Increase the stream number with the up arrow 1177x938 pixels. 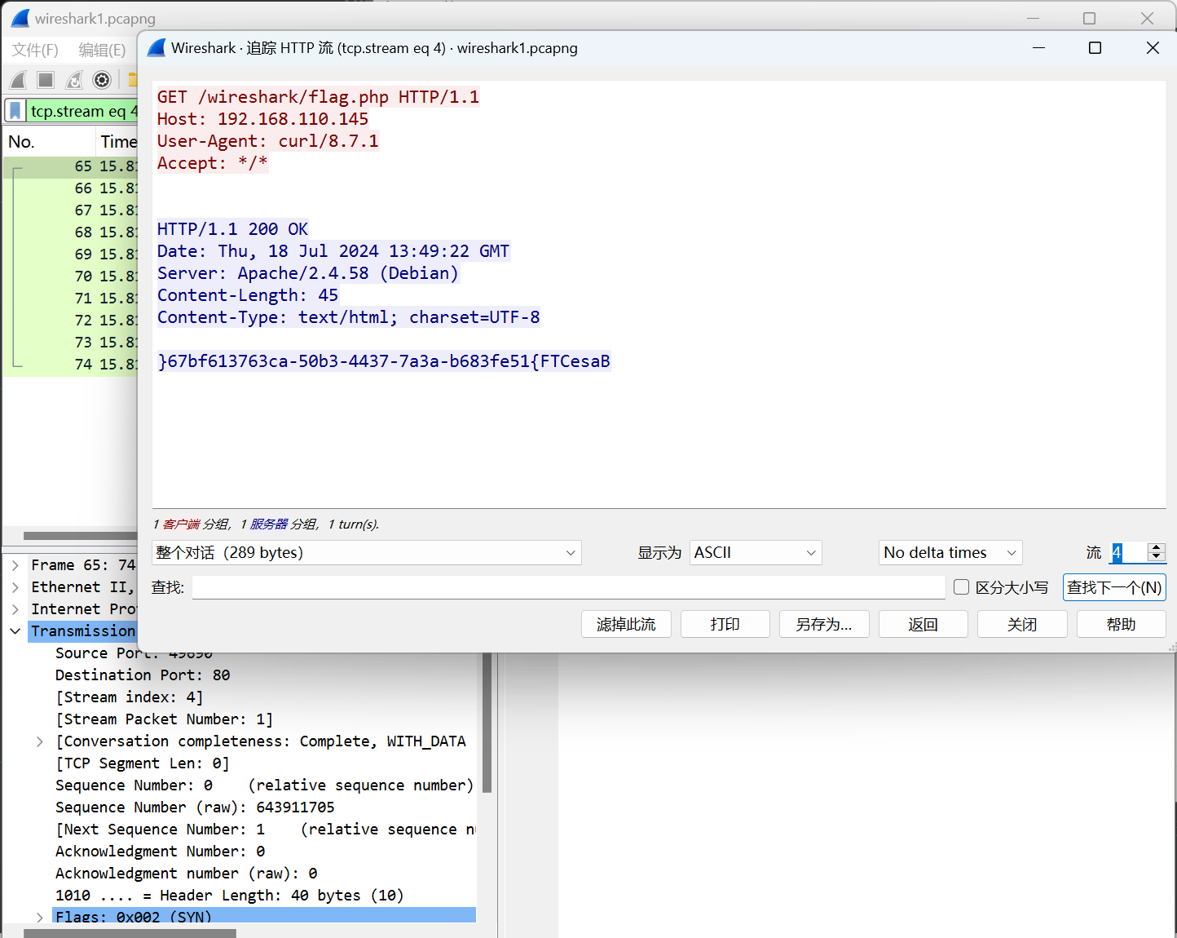click(1157, 547)
